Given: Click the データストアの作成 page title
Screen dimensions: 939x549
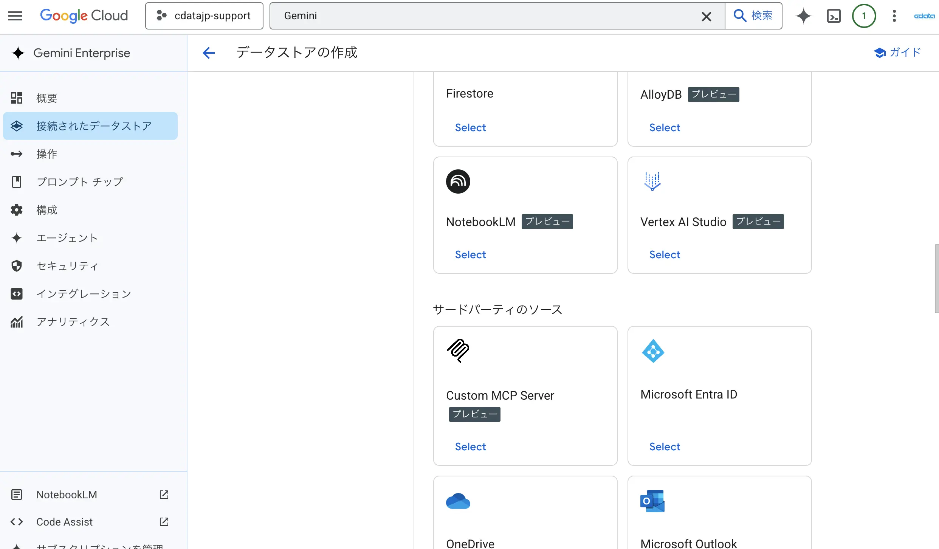Looking at the screenshot, I should tap(297, 52).
